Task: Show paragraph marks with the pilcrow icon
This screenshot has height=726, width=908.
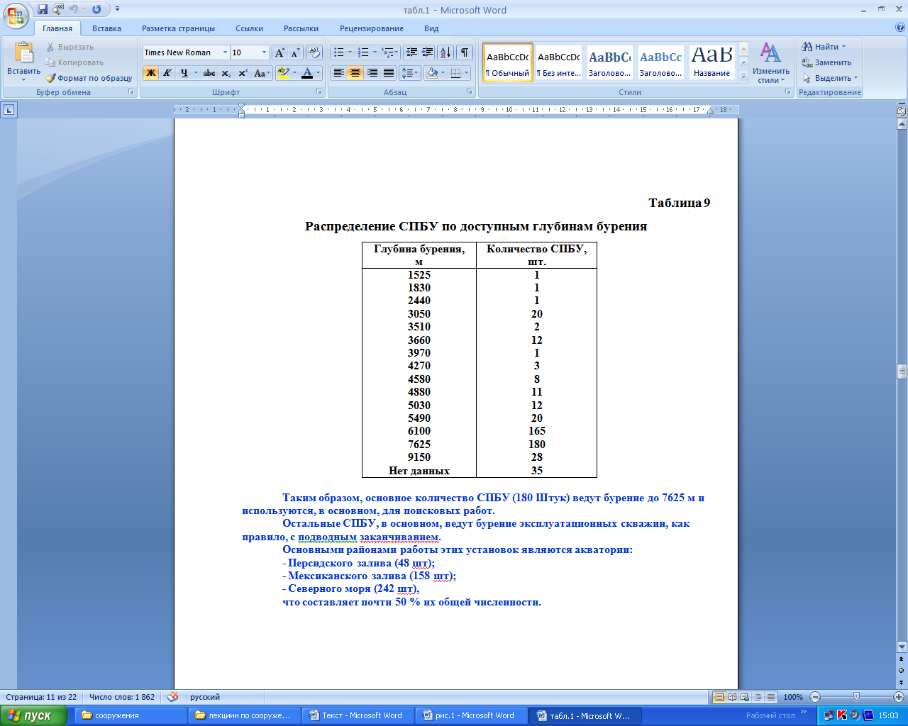Action: coord(464,52)
